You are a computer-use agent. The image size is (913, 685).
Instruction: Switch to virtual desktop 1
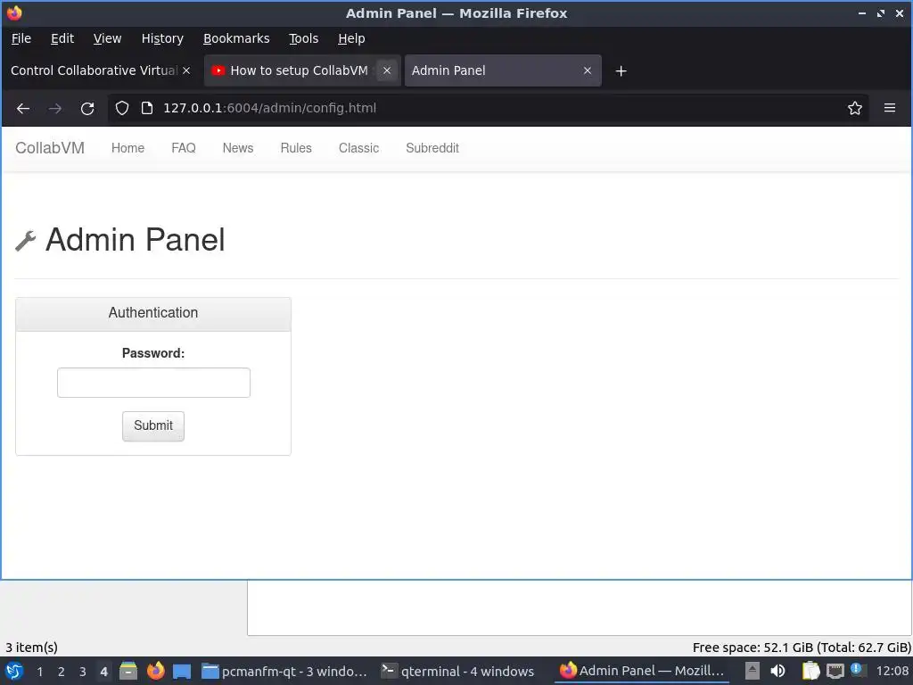(x=39, y=672)
